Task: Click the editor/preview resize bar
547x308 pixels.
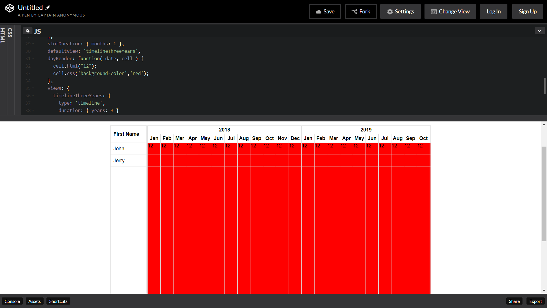Action: click(x=273, y=118)
